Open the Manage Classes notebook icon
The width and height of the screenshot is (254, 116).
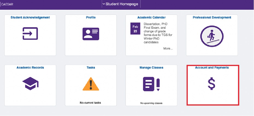151,84
